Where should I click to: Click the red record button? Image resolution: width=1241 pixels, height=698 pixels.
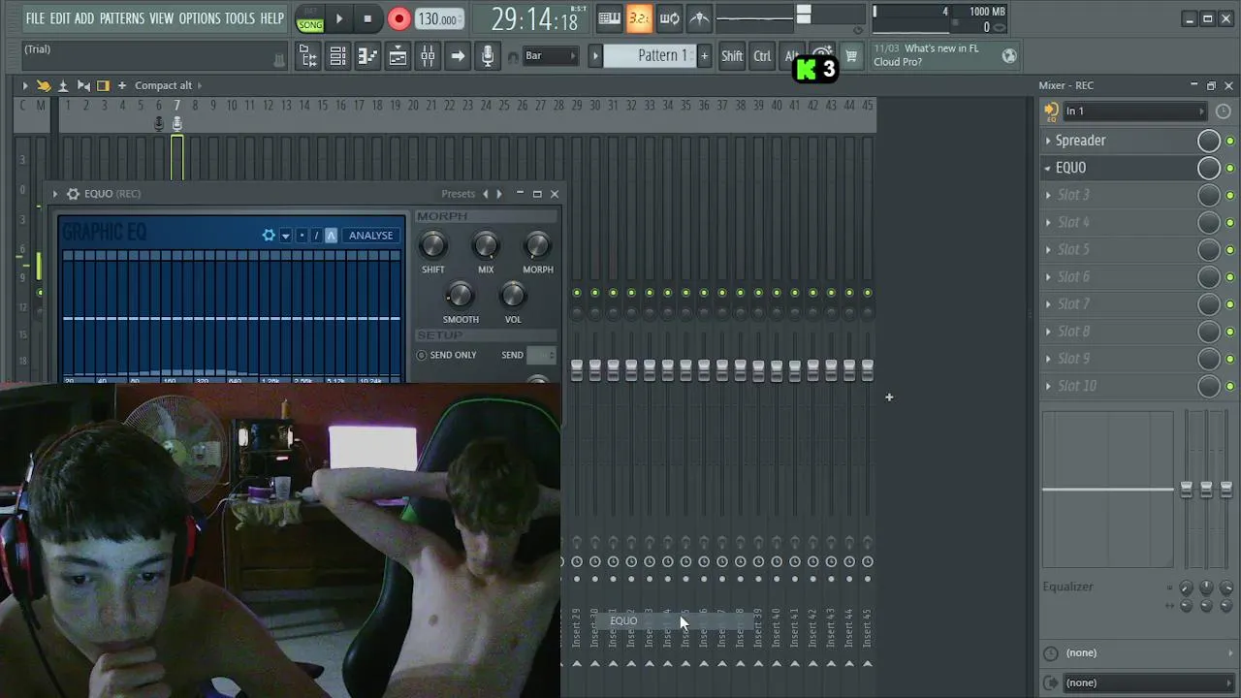[398, 18]
